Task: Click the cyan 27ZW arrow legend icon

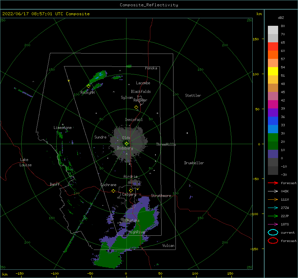Action: 273,208
